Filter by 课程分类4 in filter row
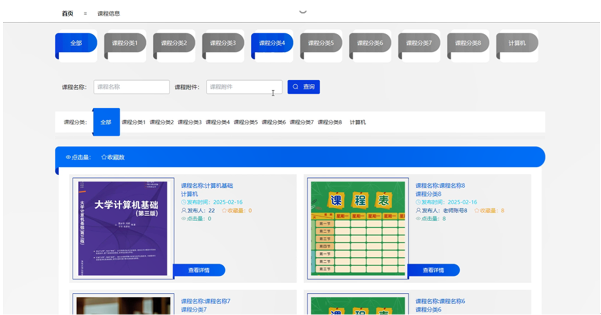This screenshot has width=601, height=315. click(x=217, y=122)
